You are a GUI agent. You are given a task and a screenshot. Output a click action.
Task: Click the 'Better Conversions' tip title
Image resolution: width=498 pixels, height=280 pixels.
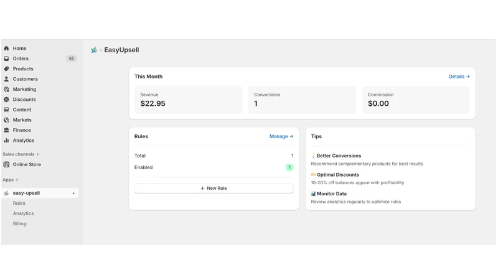coord(339,156)
